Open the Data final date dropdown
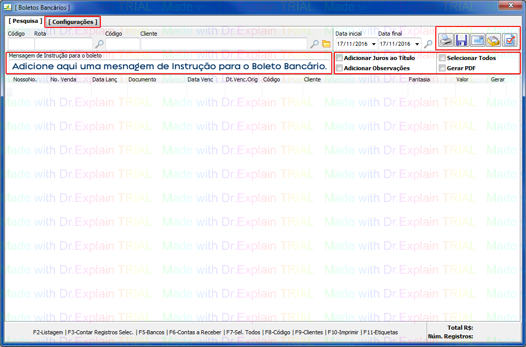This screenshot has height=347, width=526. tap(417, 44)
